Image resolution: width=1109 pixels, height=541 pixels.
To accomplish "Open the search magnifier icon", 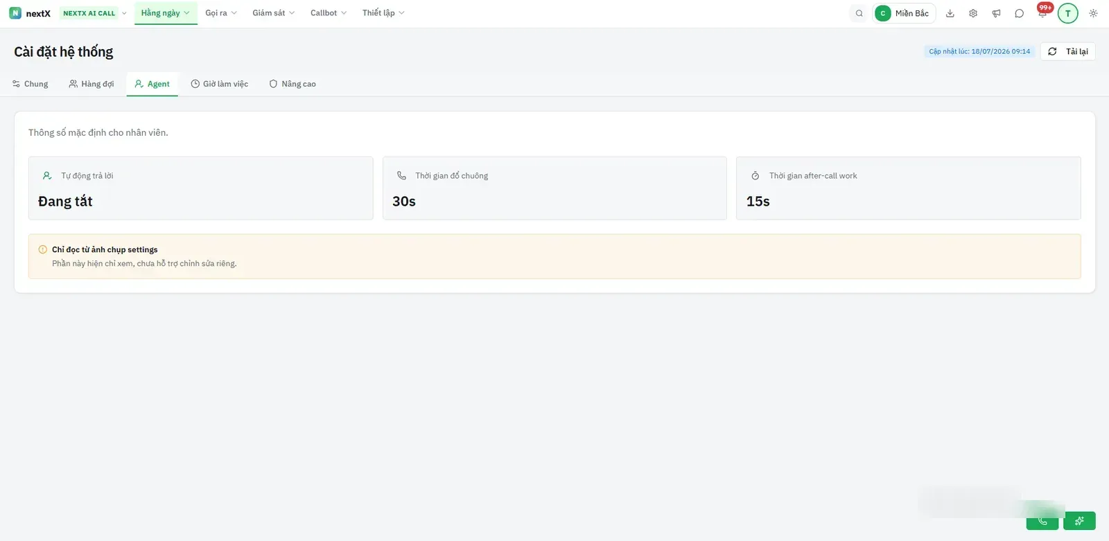I will (x=859, y=13).
